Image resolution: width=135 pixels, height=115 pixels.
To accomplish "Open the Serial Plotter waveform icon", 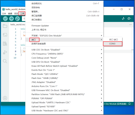I will (123, 19).
